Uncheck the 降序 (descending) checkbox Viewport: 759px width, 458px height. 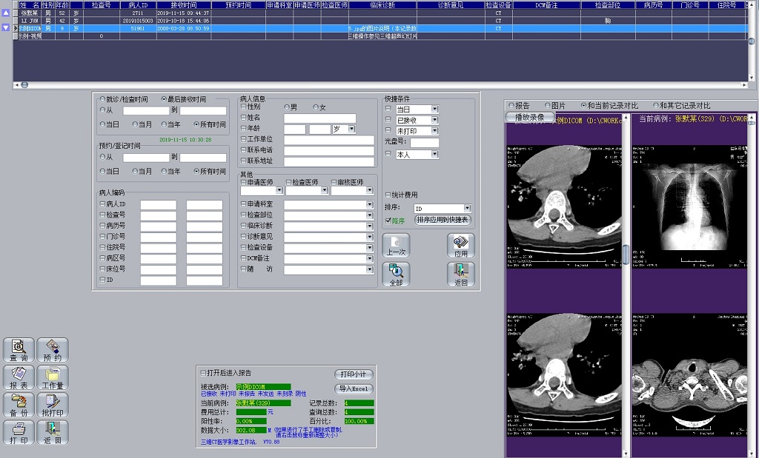pos(388,220)
